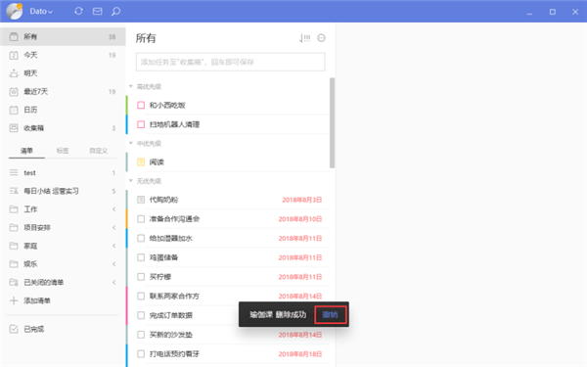The height and width of the screenshot is (367, 587).
Task: Check off 打电话预约看牙
Action: coord(141,354)
